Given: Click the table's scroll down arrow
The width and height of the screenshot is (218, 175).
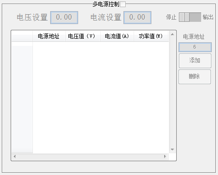Looking at the screenshot, I should (172, 150).
